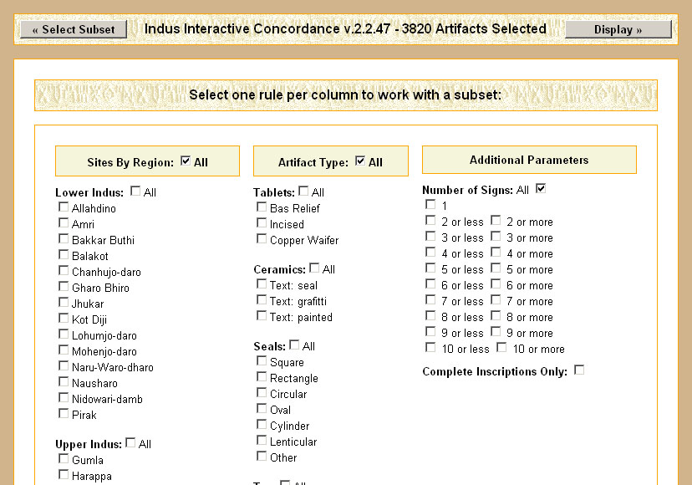Tick the Harappa checkbox
692x485 pixels.
[64, 474]
